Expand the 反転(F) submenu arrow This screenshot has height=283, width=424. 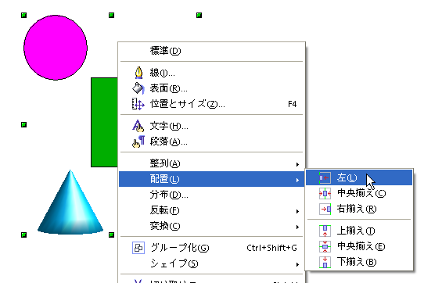click(x=297, y=211)
